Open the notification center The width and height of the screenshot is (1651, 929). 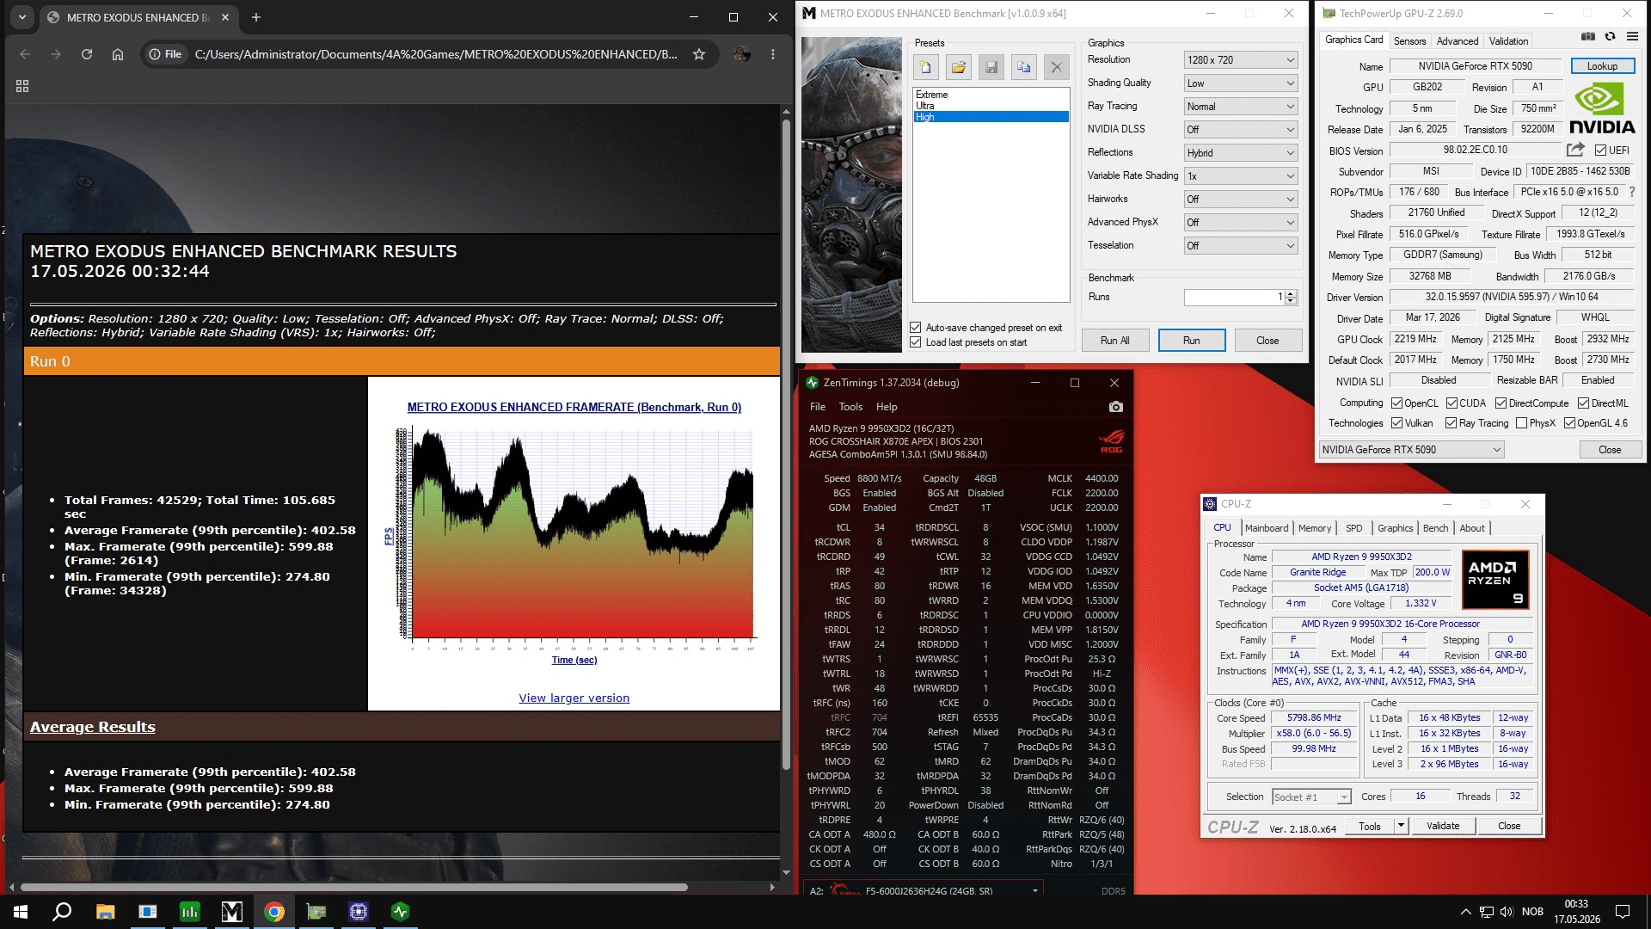1623,912
